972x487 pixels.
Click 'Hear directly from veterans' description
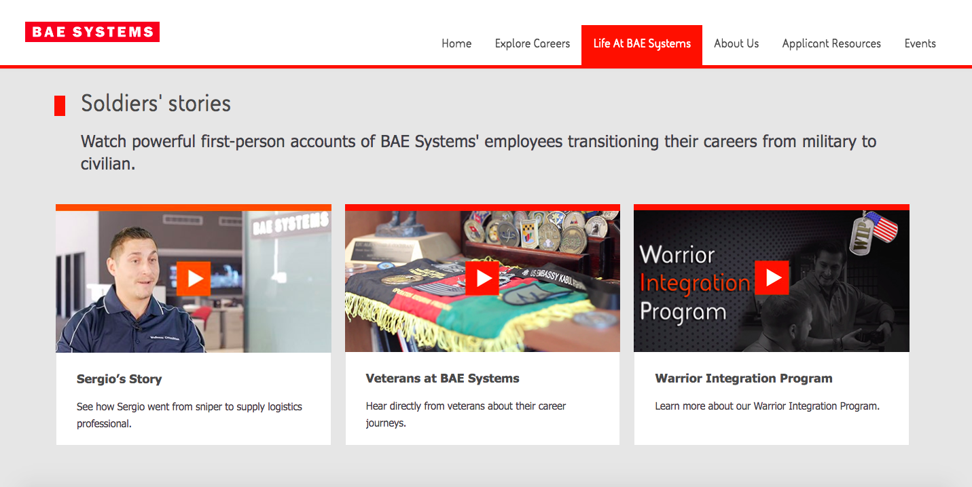[466, 414]
